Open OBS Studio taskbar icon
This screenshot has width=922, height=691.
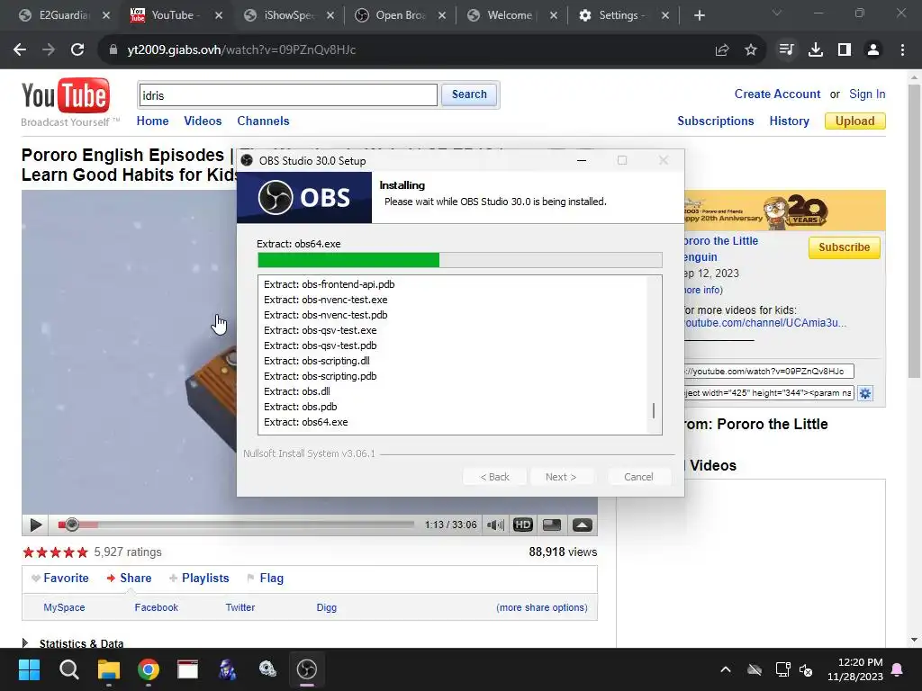point(307,669)
